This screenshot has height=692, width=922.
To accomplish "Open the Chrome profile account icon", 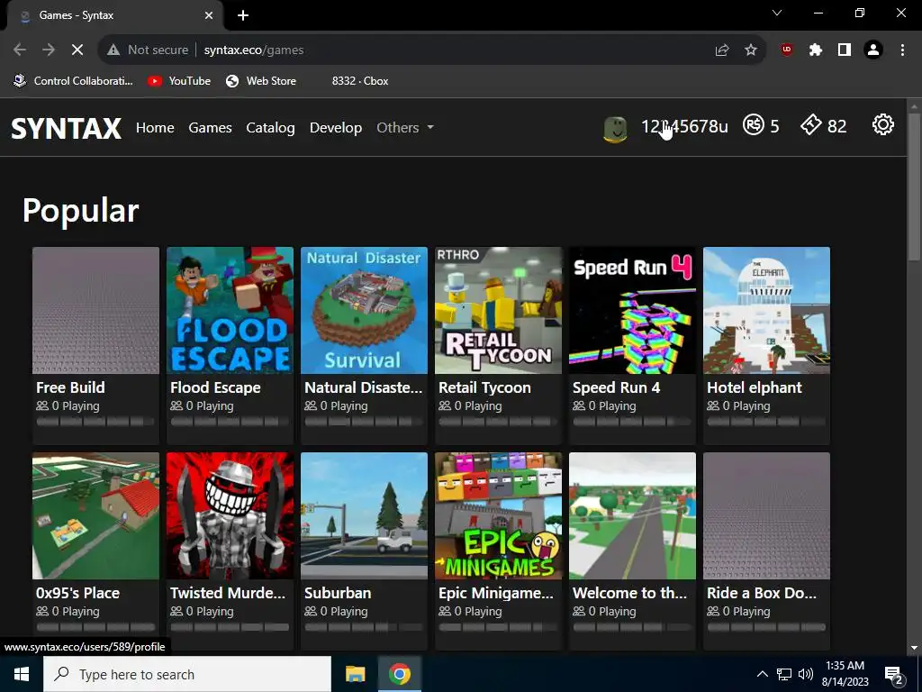I will tap(873, 50).
